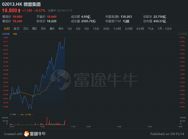Click the change amount +1.580

(27, 11)
